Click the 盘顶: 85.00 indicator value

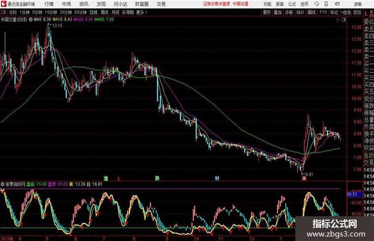58,184
